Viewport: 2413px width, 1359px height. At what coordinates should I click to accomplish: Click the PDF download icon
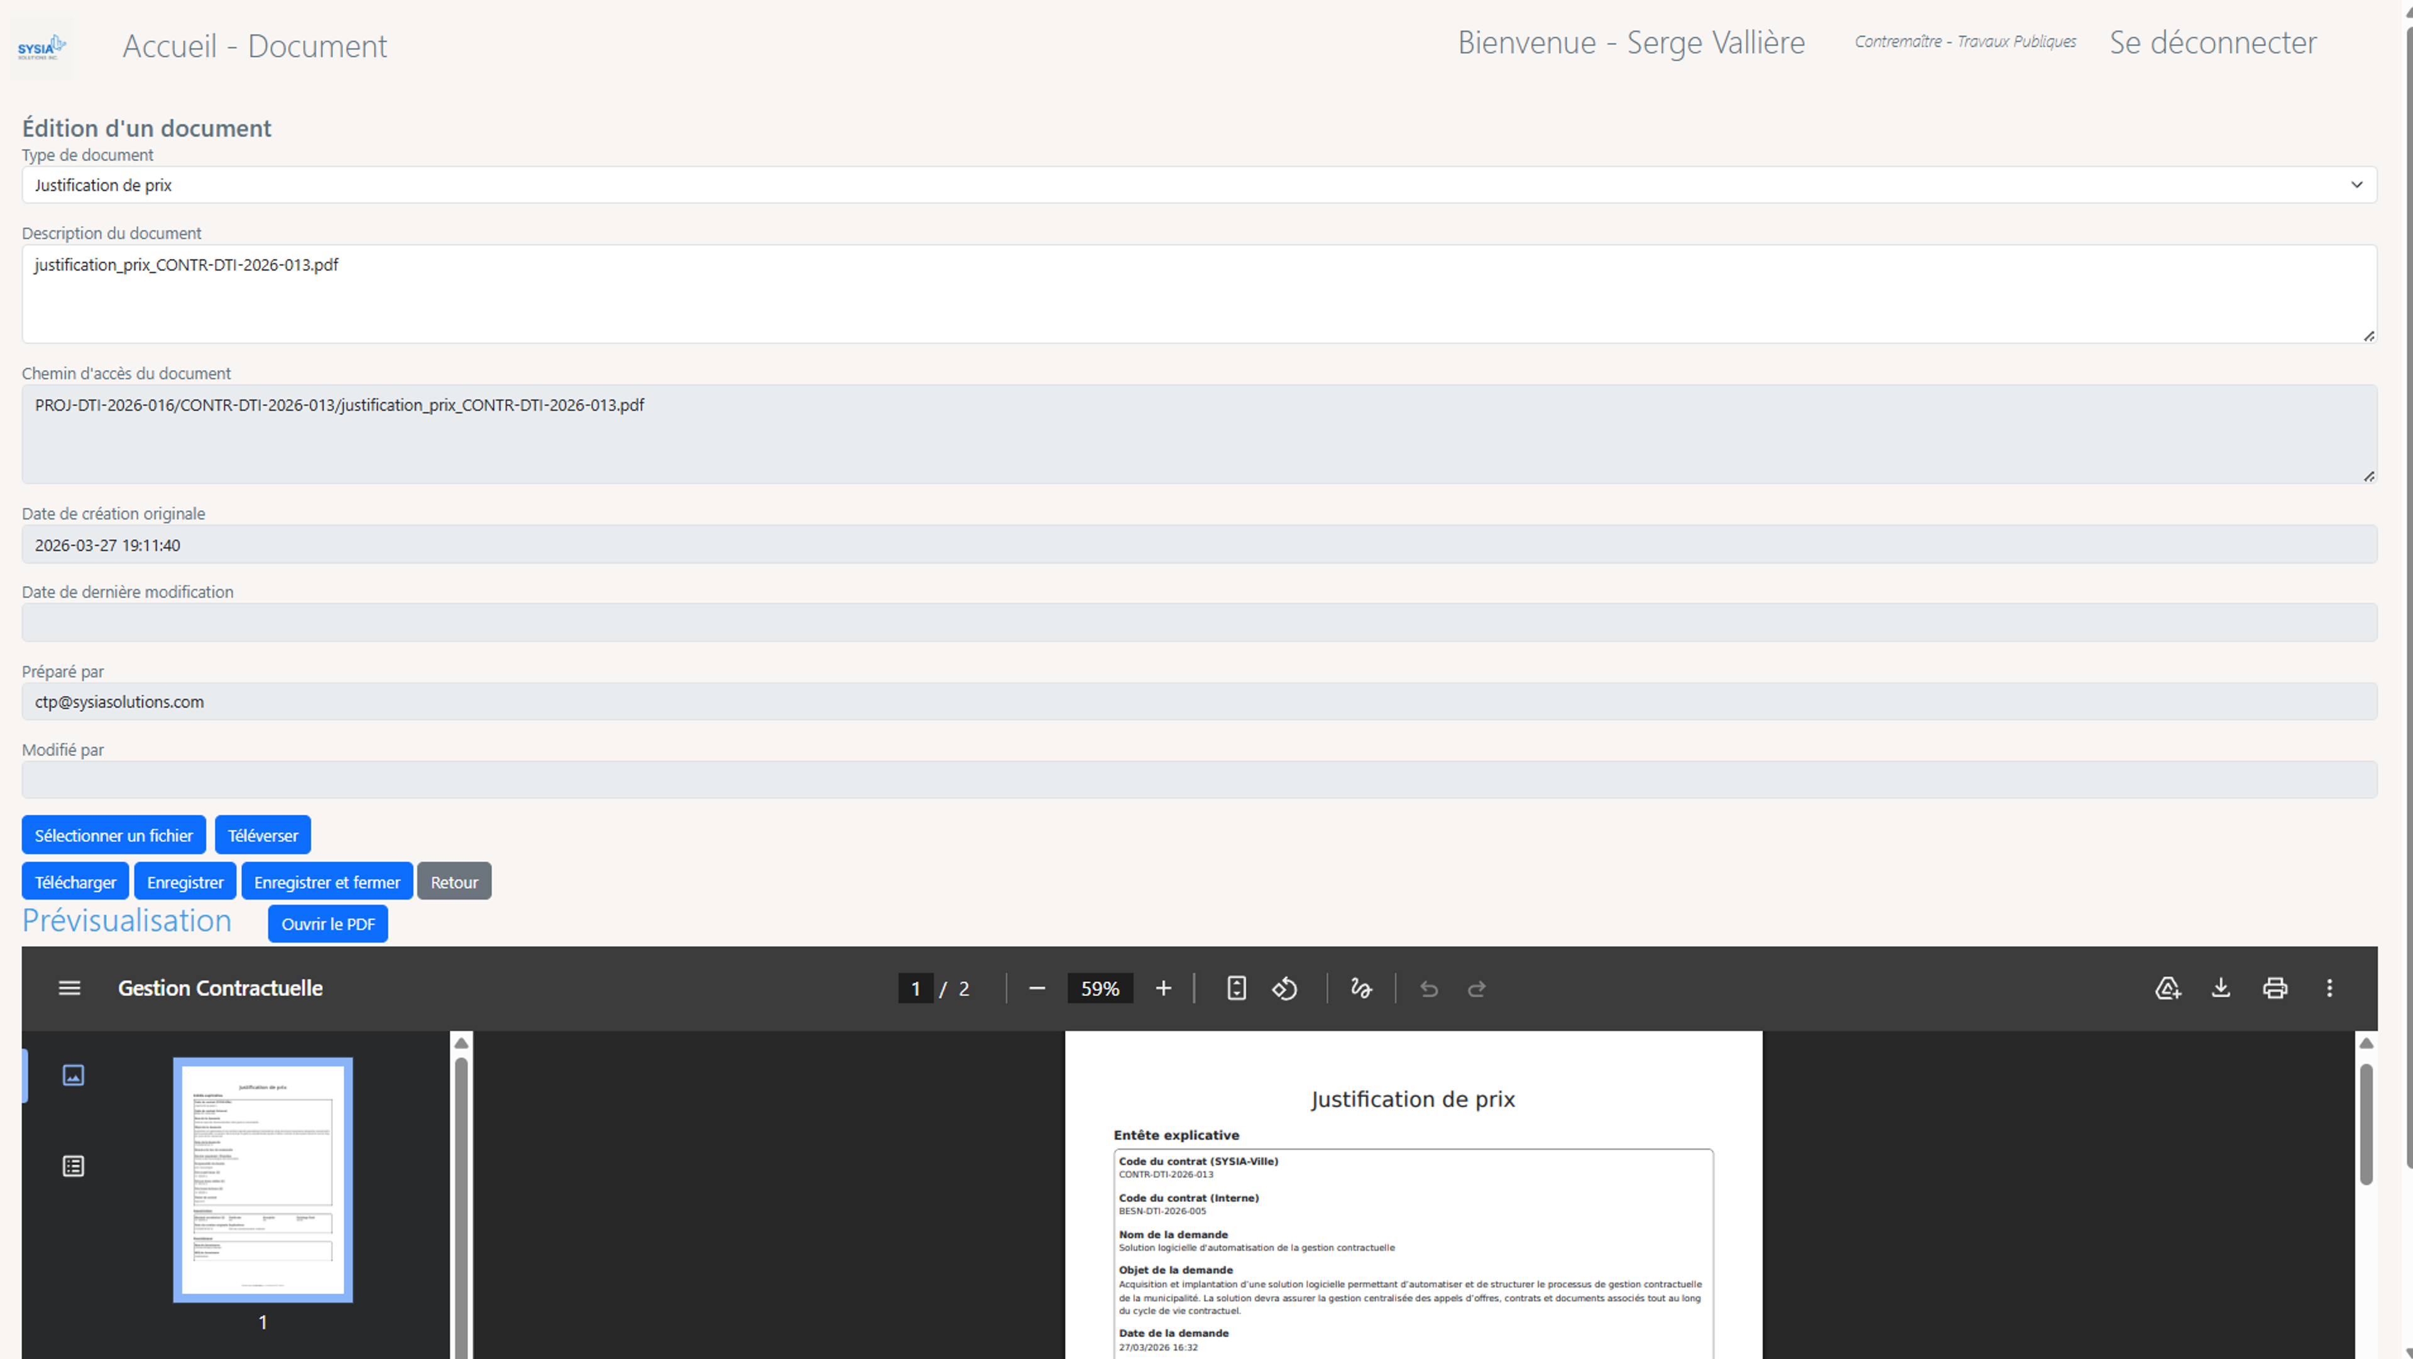(x=2220, y=988)
